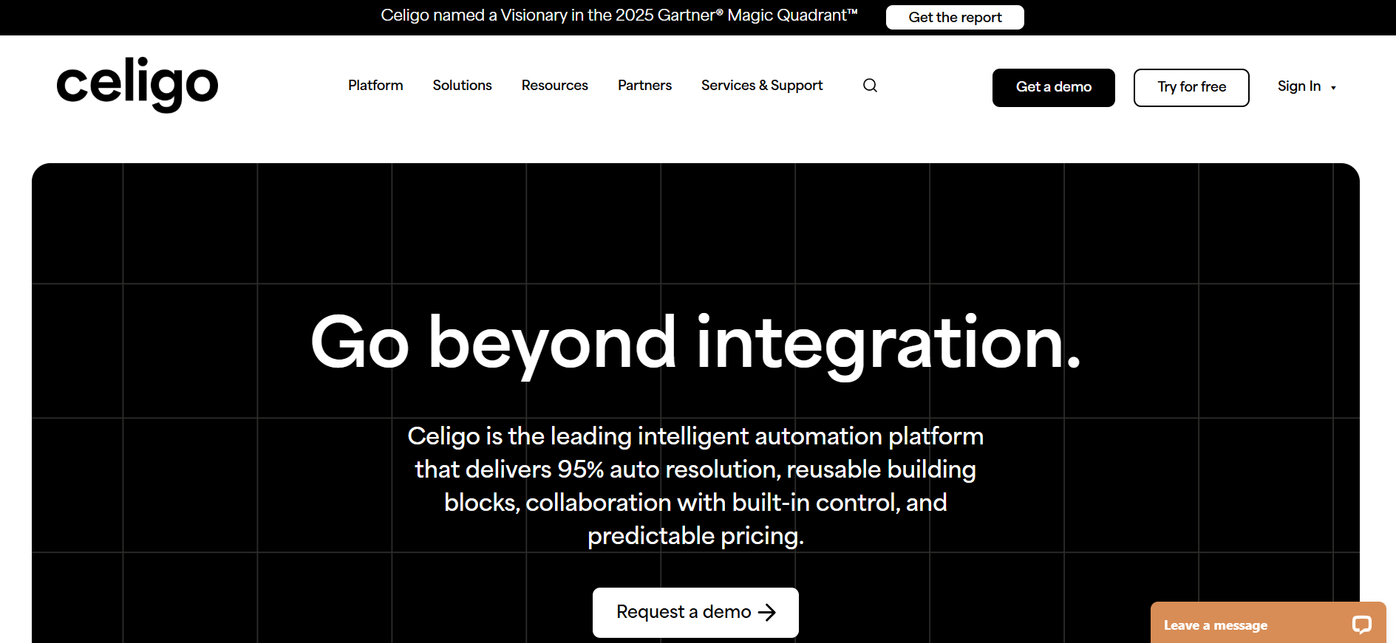
Task: Open the Partners menu
Action: pos(644,86)
